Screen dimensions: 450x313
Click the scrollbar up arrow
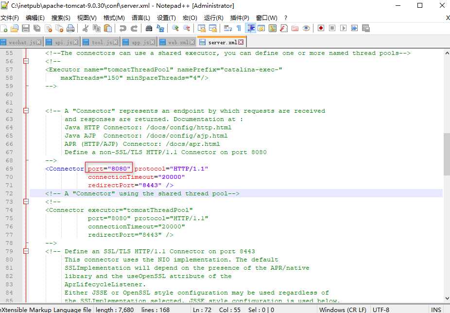(447, 53)
